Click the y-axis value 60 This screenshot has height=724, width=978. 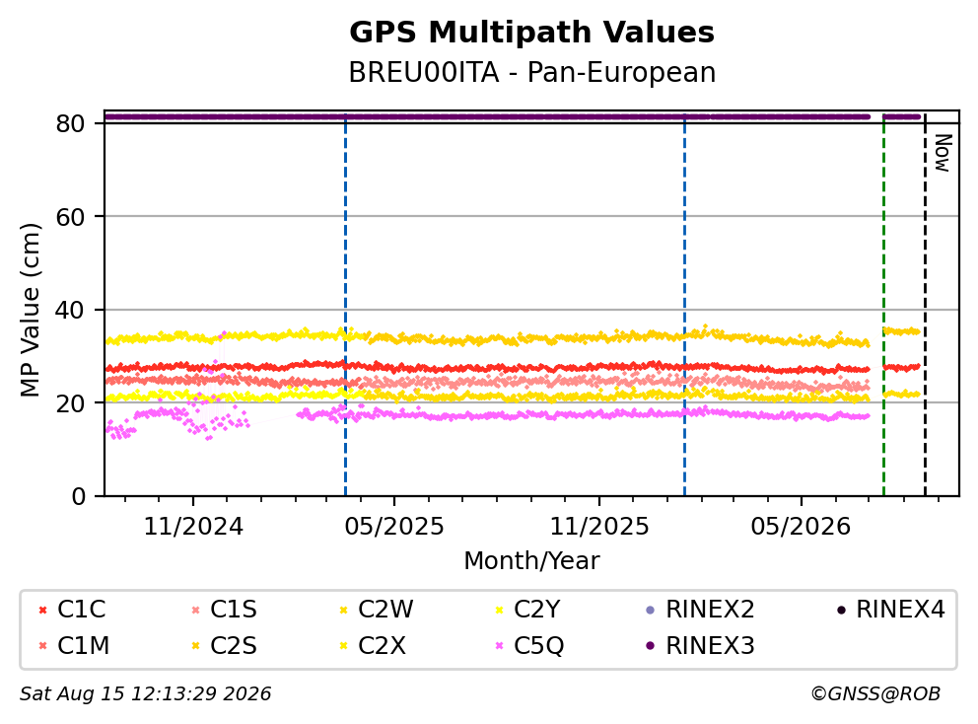click(70, 217)
